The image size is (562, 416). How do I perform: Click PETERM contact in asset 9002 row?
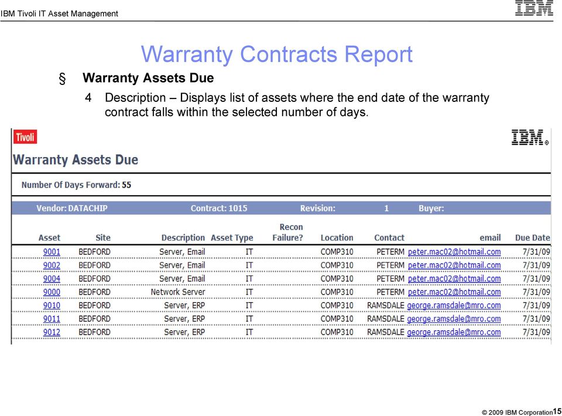tap(390, 265)
